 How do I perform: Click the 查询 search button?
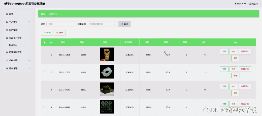point(124,24)
